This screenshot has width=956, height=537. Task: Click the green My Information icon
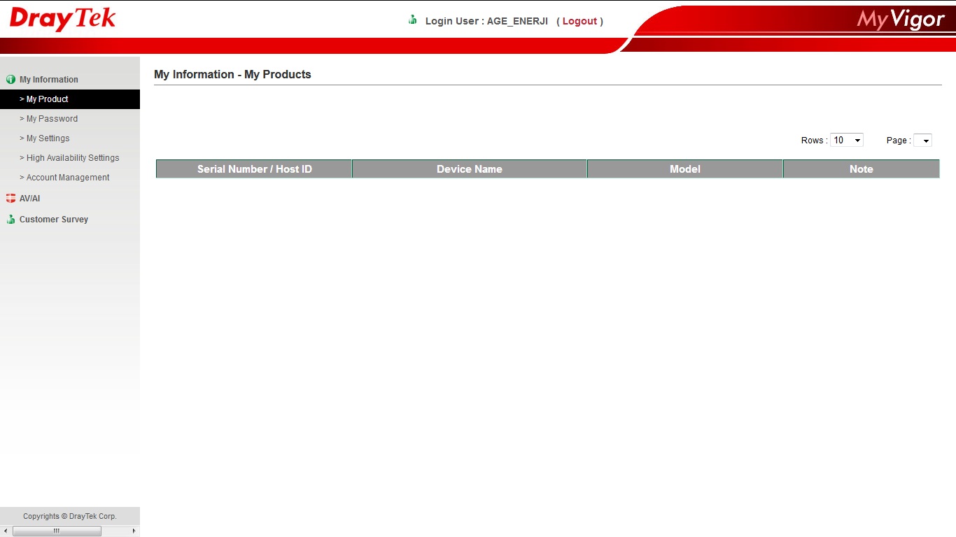[10, 80]
